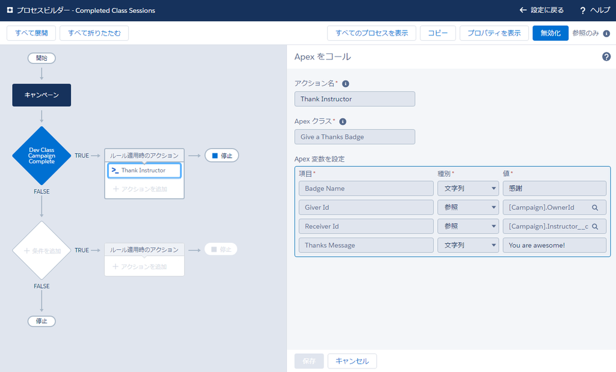The image size is (616, 372).
Task: Click the info icon beside Apex クラス
Action: coord(342,121)
